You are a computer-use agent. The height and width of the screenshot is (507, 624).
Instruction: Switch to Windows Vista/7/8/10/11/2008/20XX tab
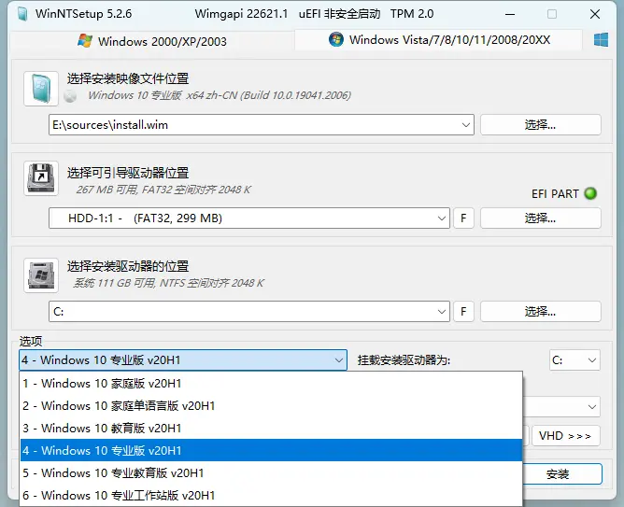(439, 40)
